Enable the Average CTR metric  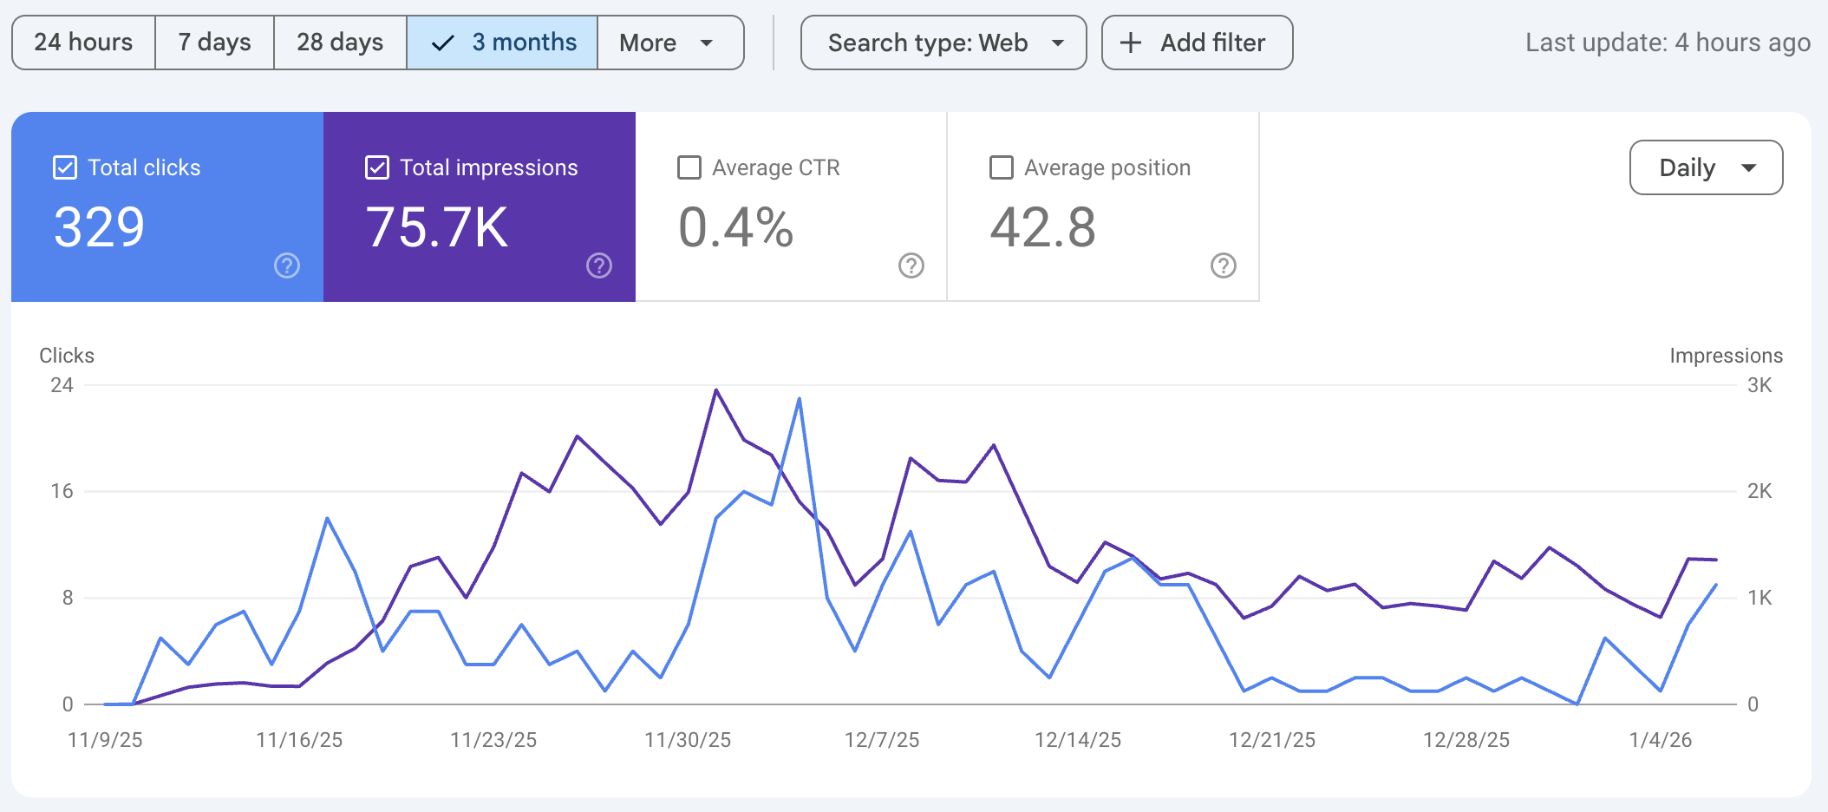[x=689, y=167]
